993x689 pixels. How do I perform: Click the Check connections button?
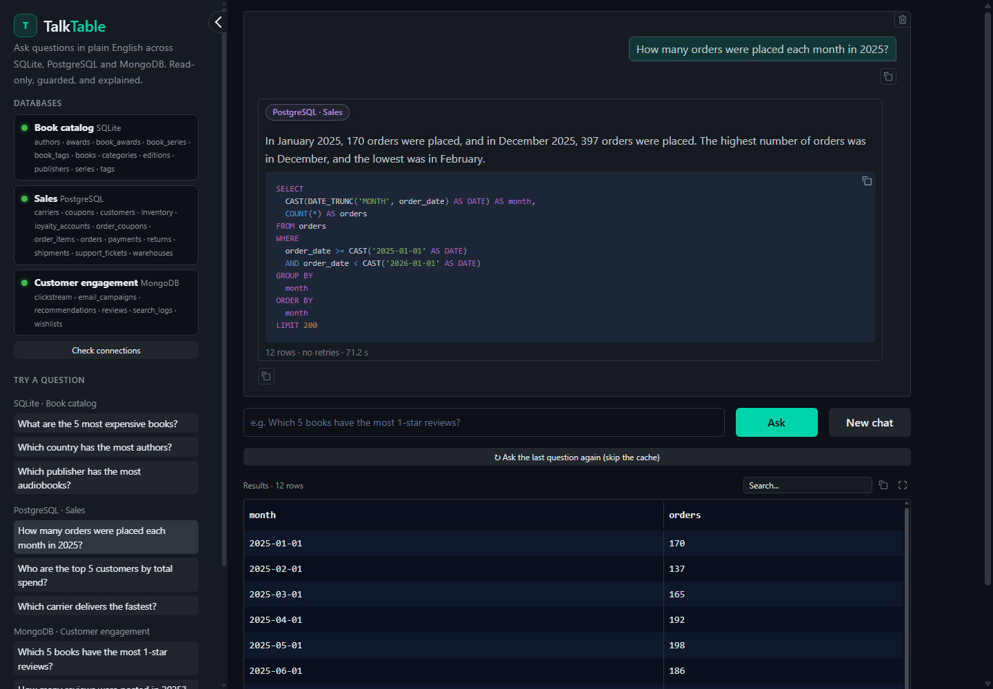pos(106,351)
